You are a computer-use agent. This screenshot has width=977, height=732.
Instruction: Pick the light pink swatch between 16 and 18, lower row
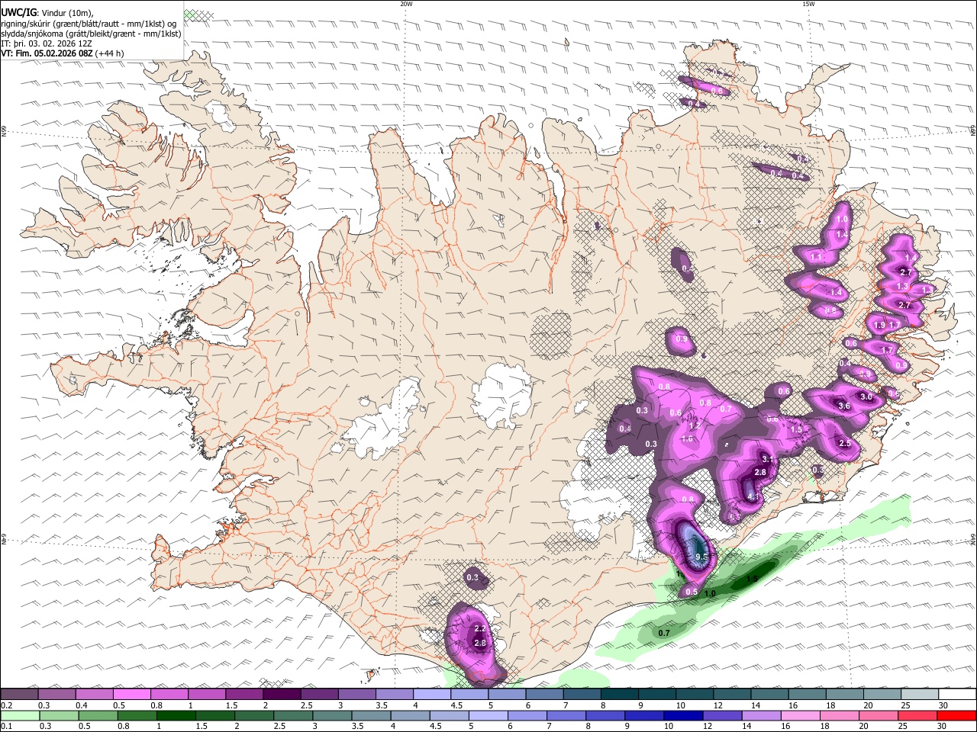[x=801, y=716]
